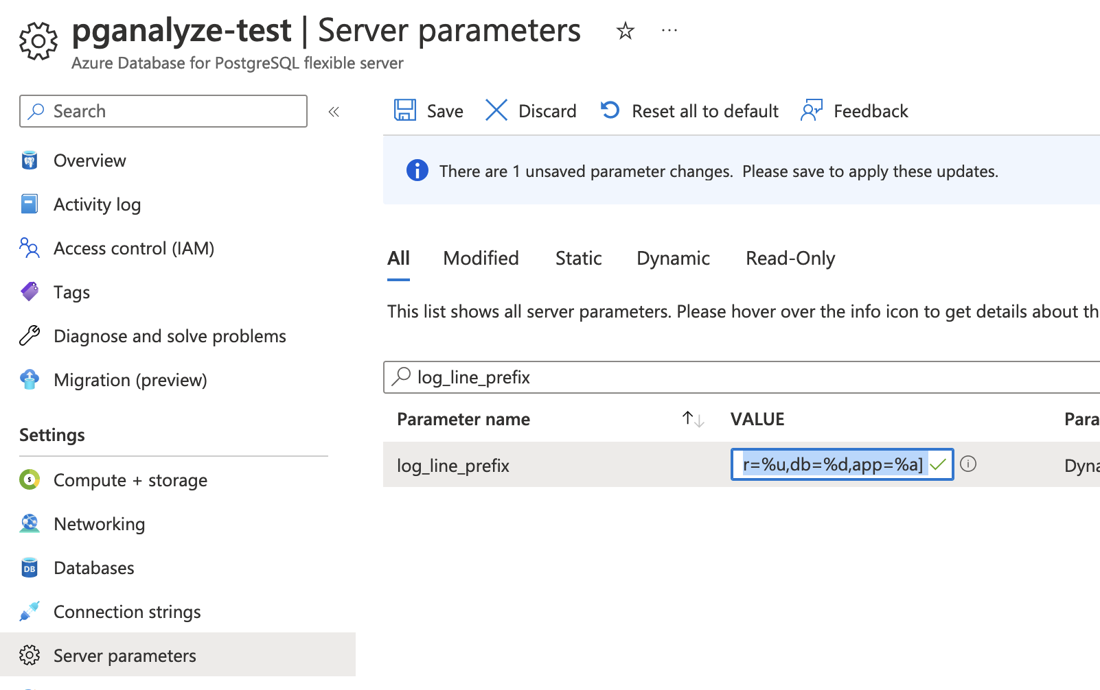
Task: Click the wrench icon for Diagnose
Action: pyautogui.click(x=30, y=335)
